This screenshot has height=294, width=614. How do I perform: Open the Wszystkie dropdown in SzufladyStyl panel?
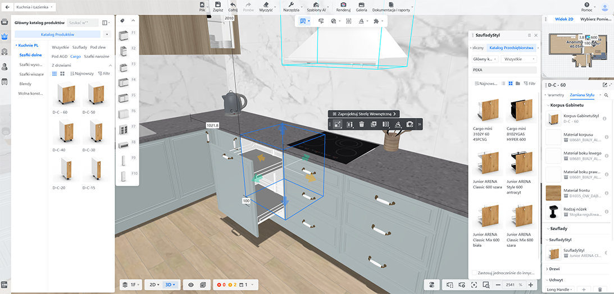point(519,59)
